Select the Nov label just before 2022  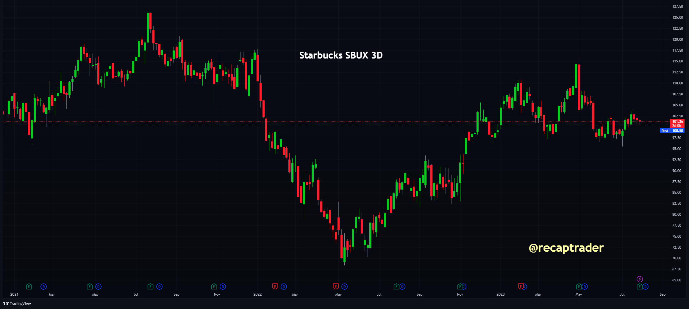point(217,294)
